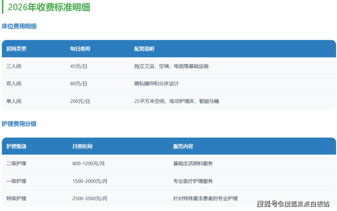Viewport: 337px width, 211px height.
Task: Click the 配置说明 column header
Action: click(144, 49)
